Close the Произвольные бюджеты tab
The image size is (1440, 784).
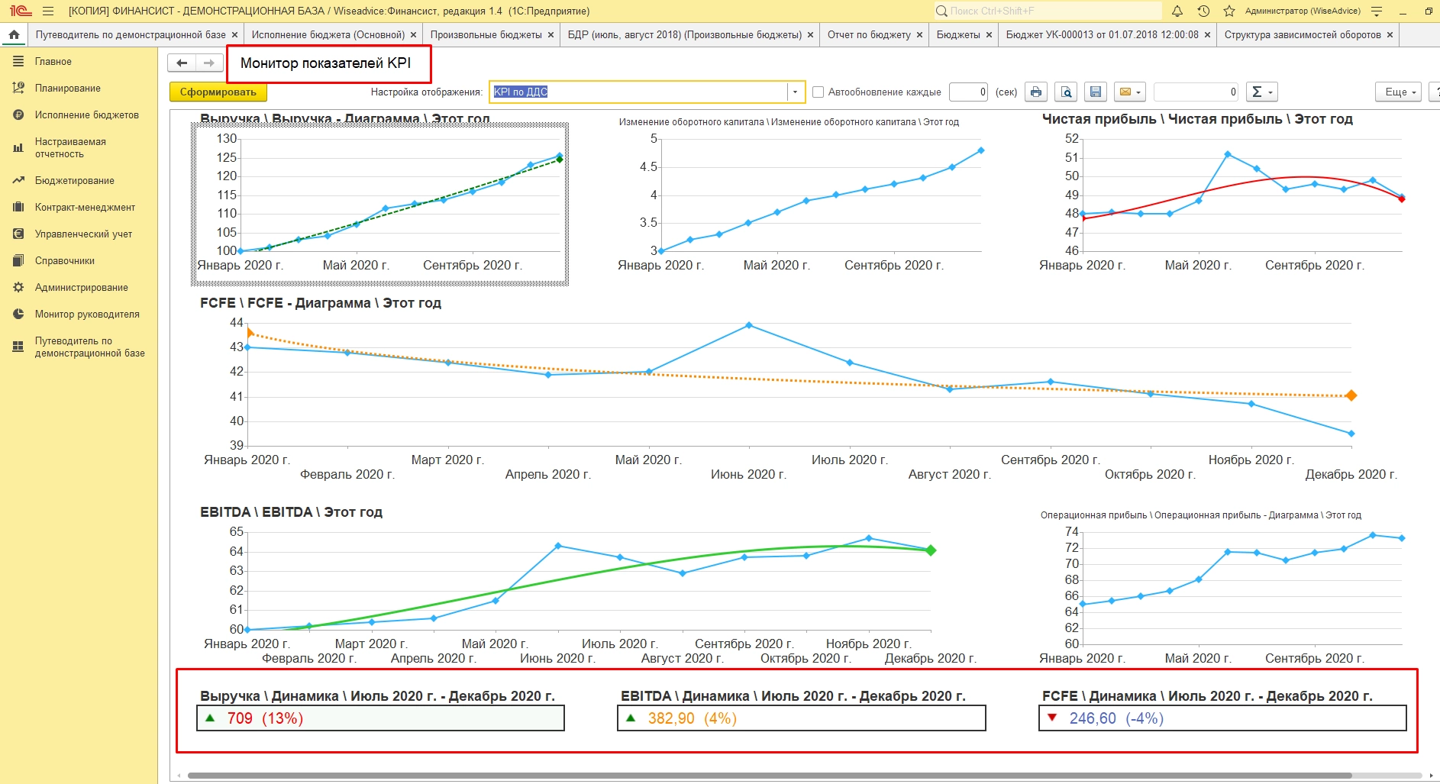tap(550, 35)
